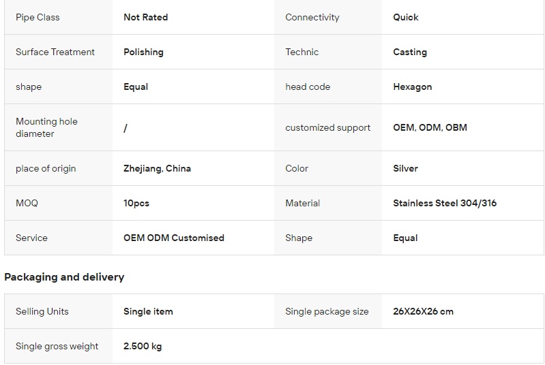The image size is (545, 365).
Task: Click the "Surface Treatment" label
Action: pyautogui.click(x=55, y=52)
